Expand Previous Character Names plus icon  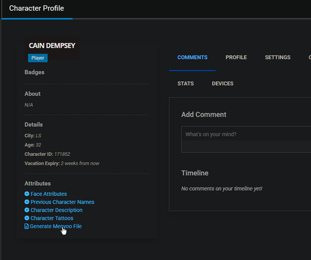click(x=27, y=202)
